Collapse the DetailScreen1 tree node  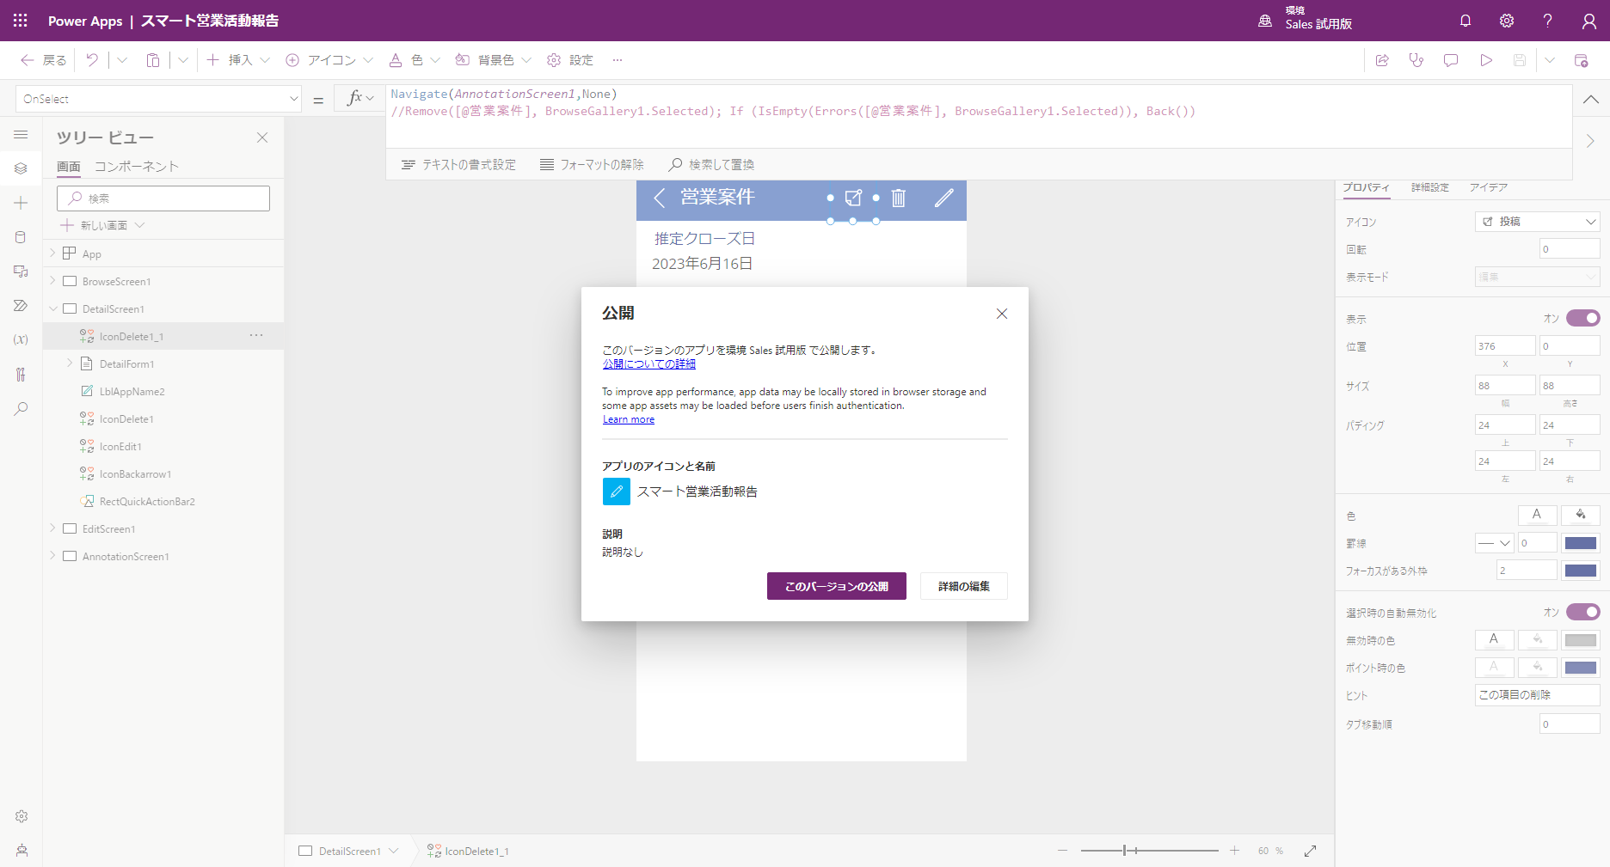pyautogui.click(x=52, y=308)
